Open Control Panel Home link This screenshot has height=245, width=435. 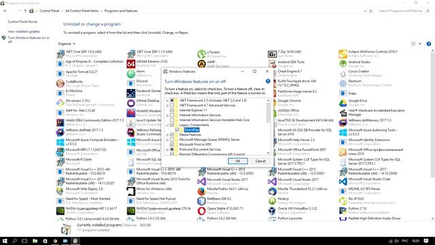22,22
